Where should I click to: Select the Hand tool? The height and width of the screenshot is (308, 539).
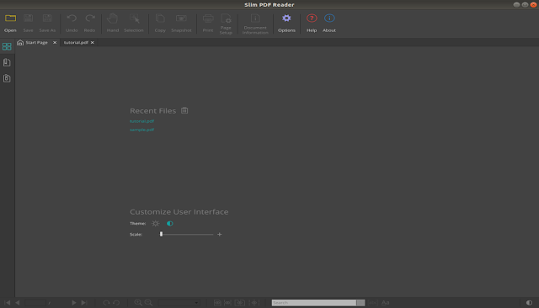point(112,19)
